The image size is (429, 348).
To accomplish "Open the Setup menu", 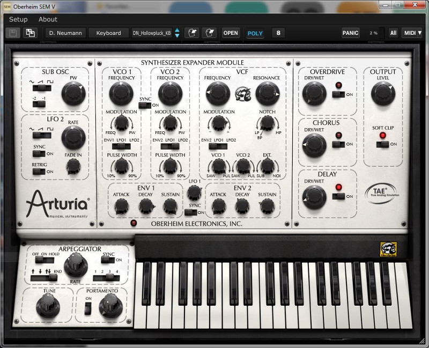I will click(x=18, y=19).
